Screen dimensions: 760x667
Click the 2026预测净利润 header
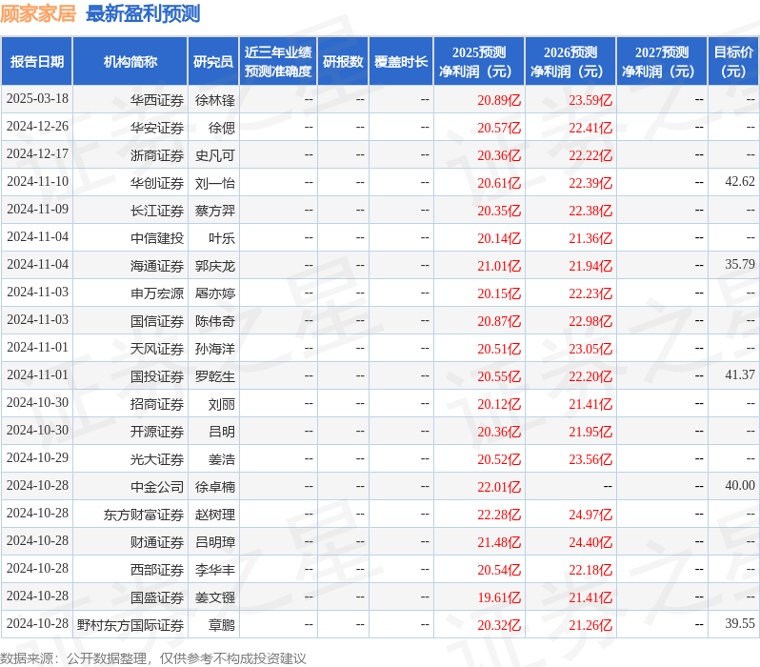click(x=570, y=62)
